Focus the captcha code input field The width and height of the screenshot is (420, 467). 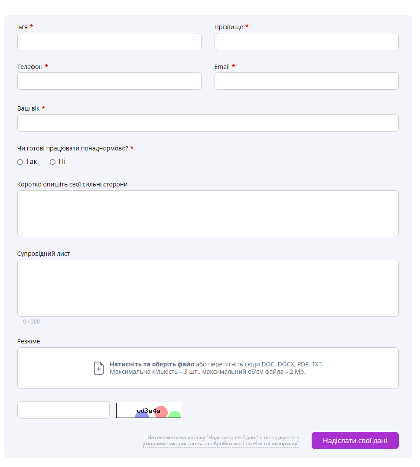pyautogui.click(x=63, y=410)
